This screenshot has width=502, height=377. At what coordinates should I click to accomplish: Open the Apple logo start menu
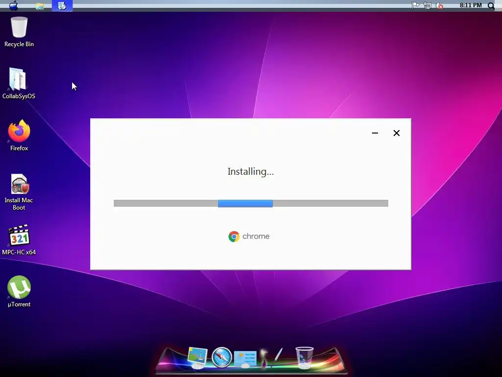tap(13, 5)
